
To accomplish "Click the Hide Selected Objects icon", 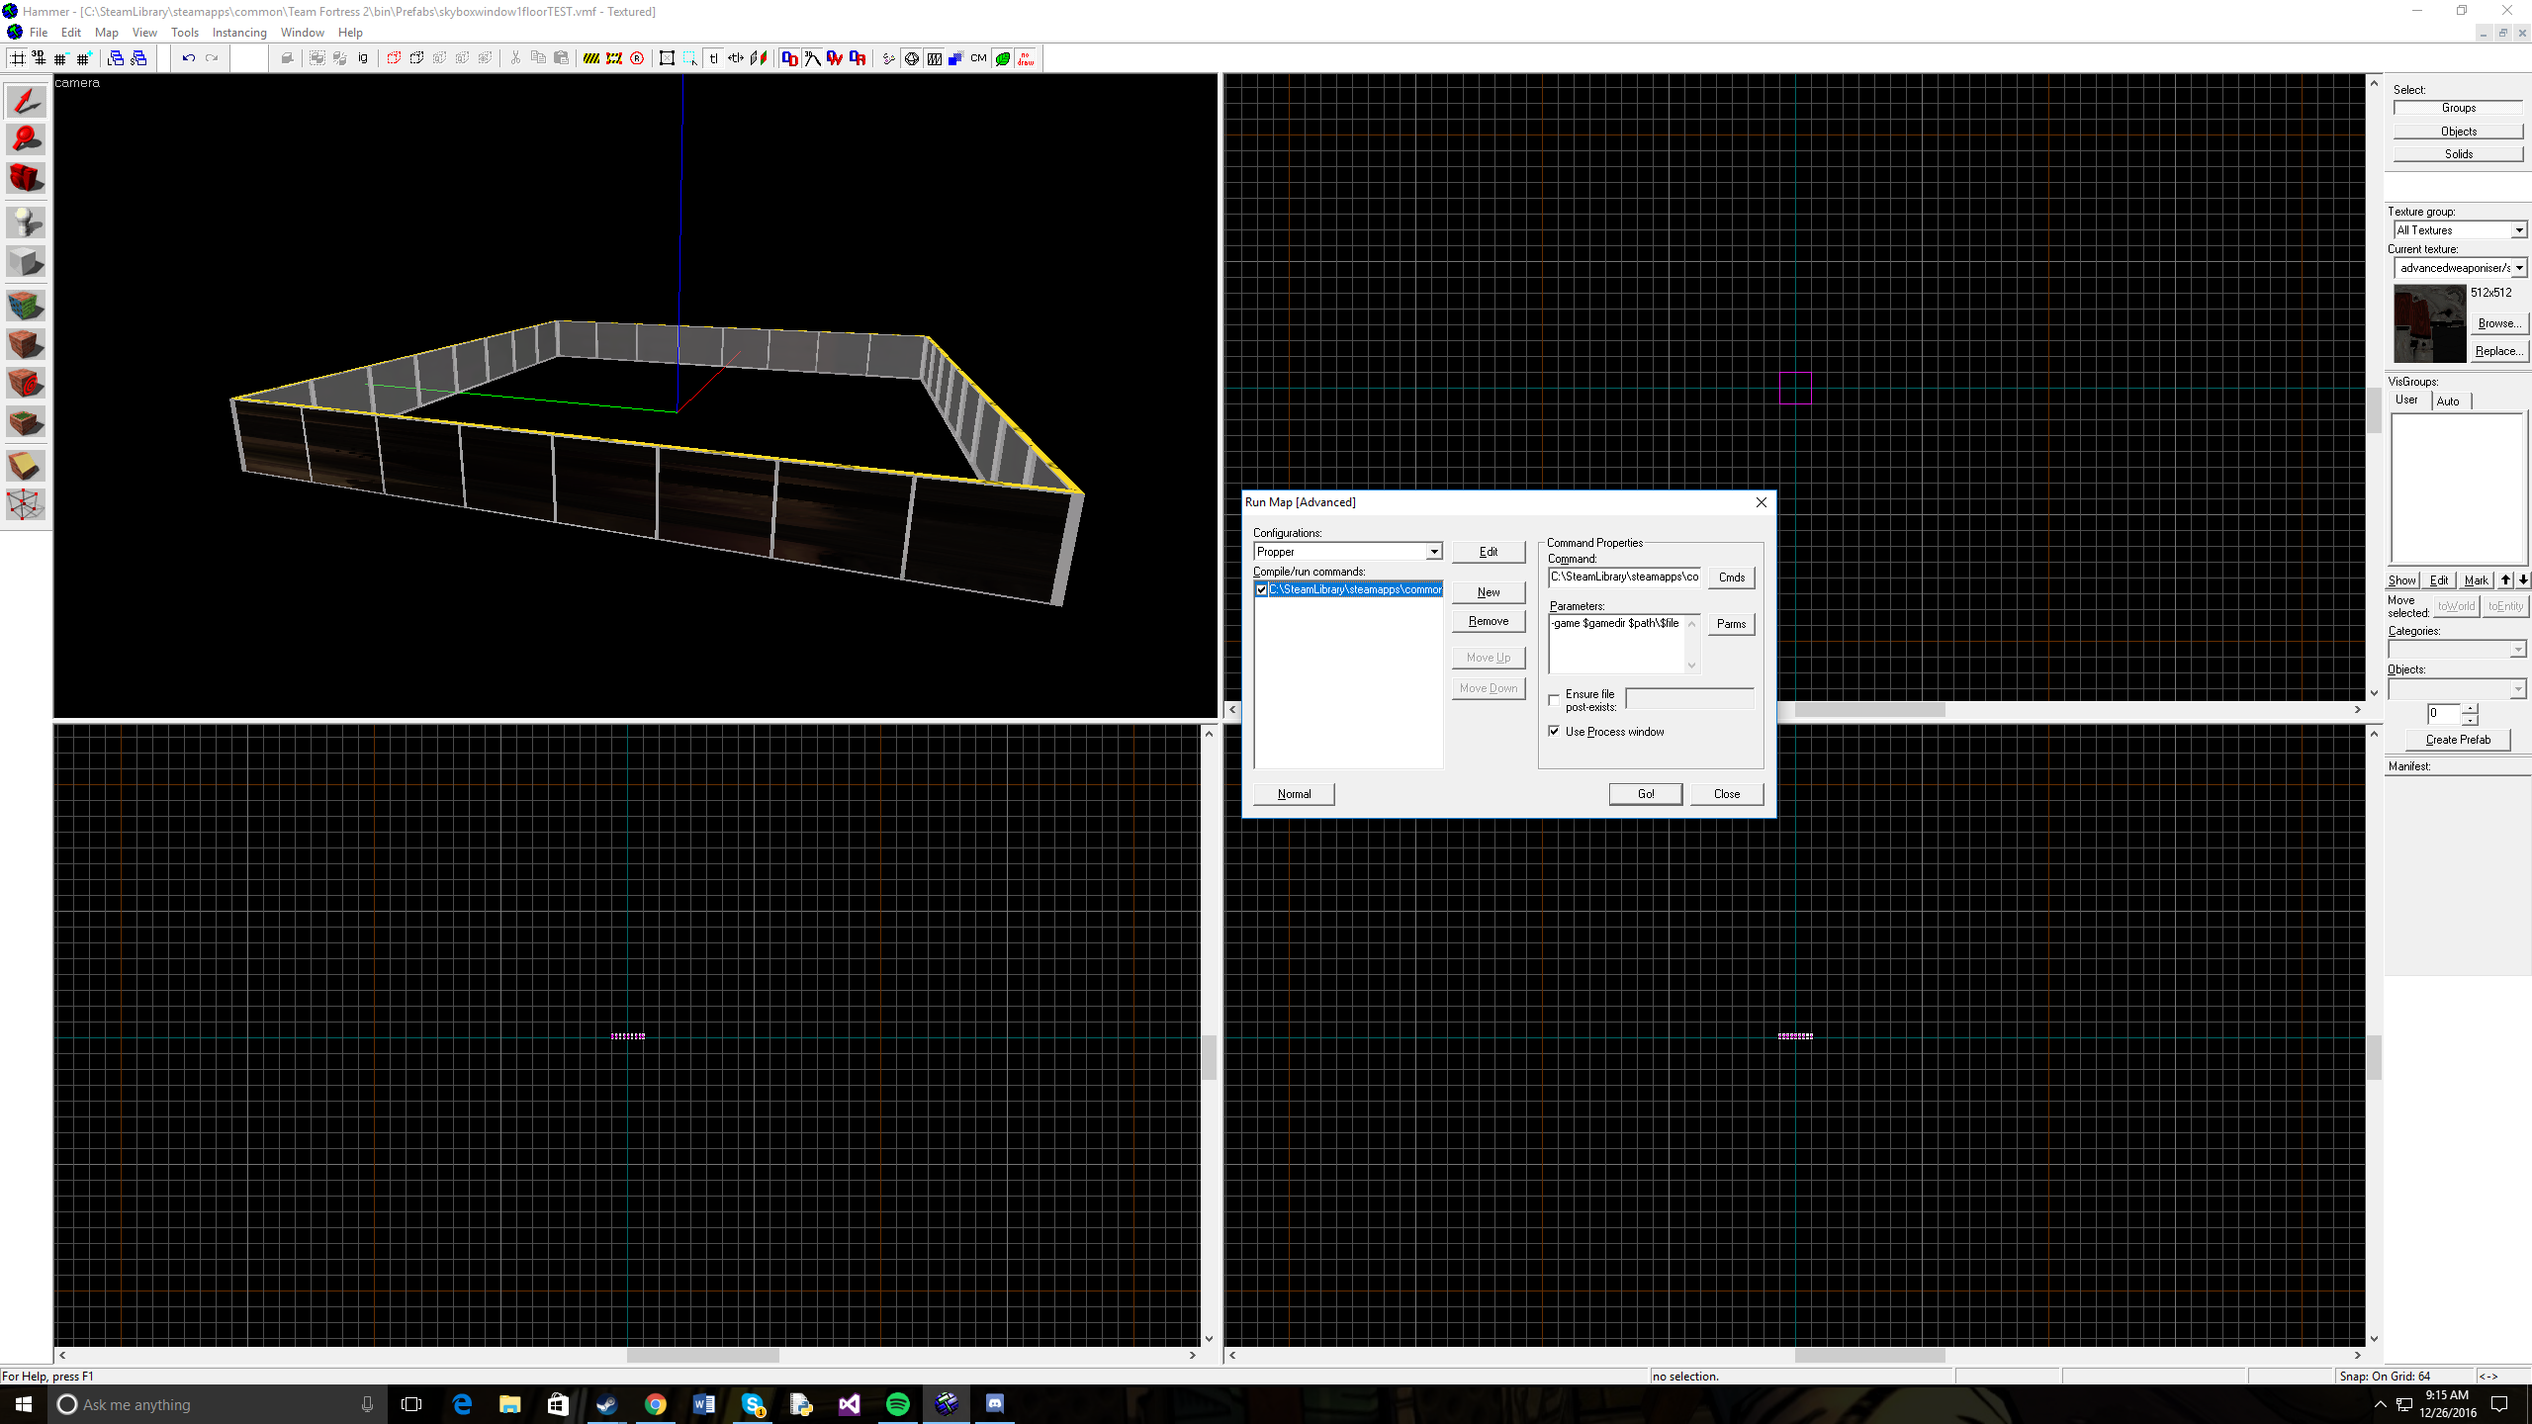I will coord(394,58).
